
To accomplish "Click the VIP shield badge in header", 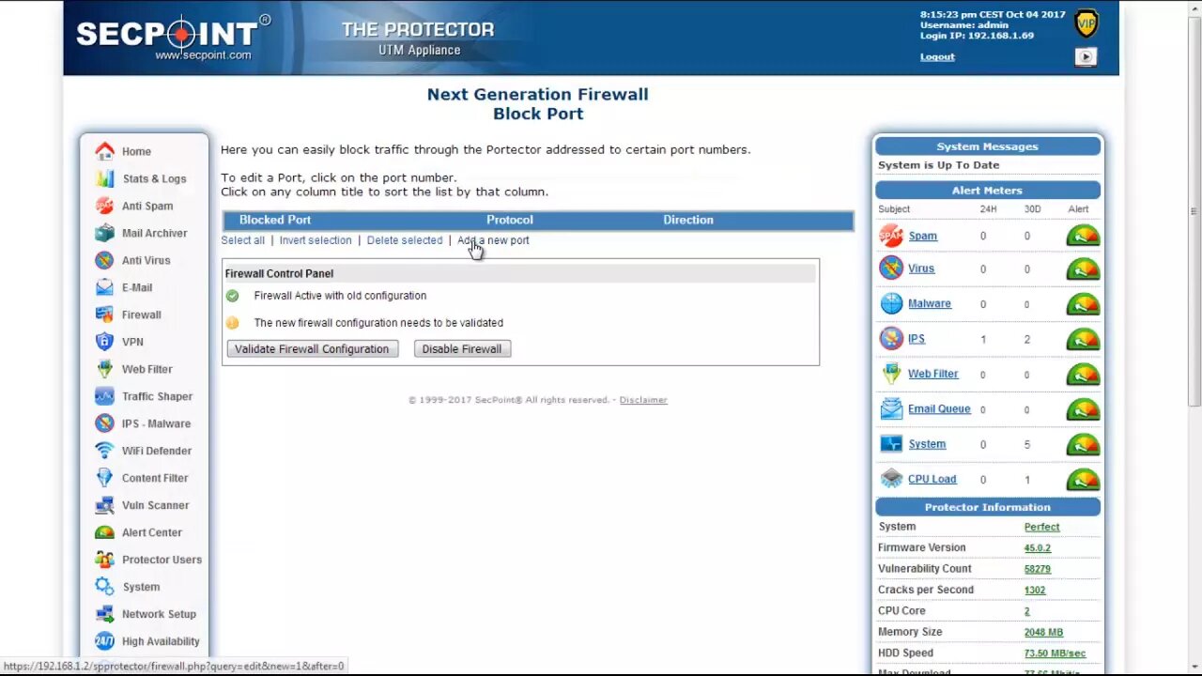I will [x=1086, y=23].
